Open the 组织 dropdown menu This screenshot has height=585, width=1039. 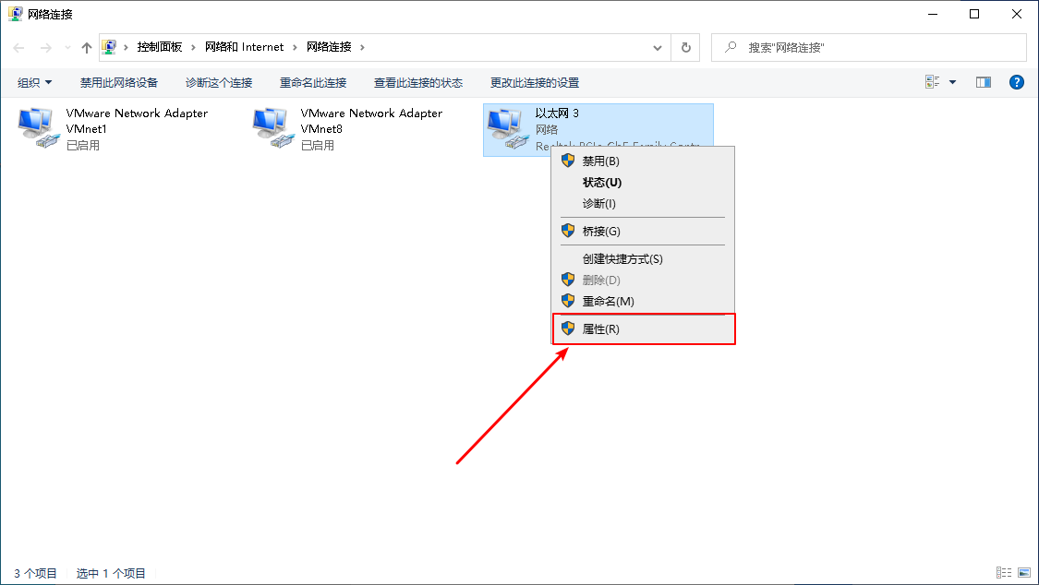pos(35,82)
